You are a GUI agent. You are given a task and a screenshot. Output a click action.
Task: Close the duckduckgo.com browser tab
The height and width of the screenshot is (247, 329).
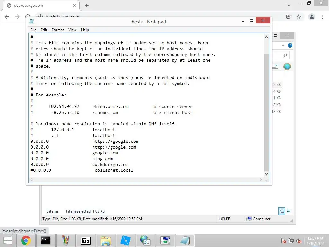point(75,5)
